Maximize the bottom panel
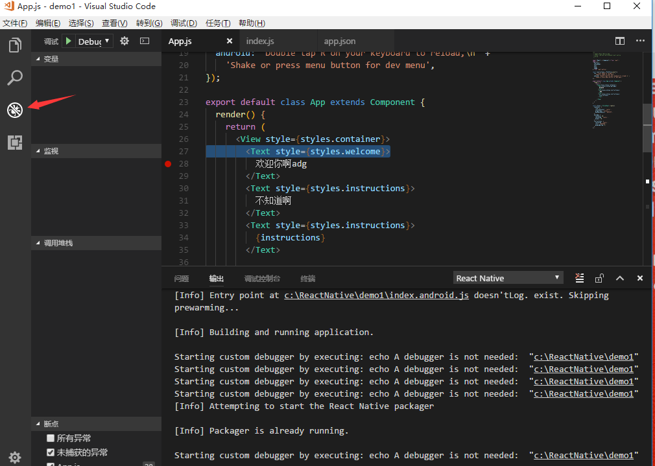655x466 pixels. pos(620,278)
